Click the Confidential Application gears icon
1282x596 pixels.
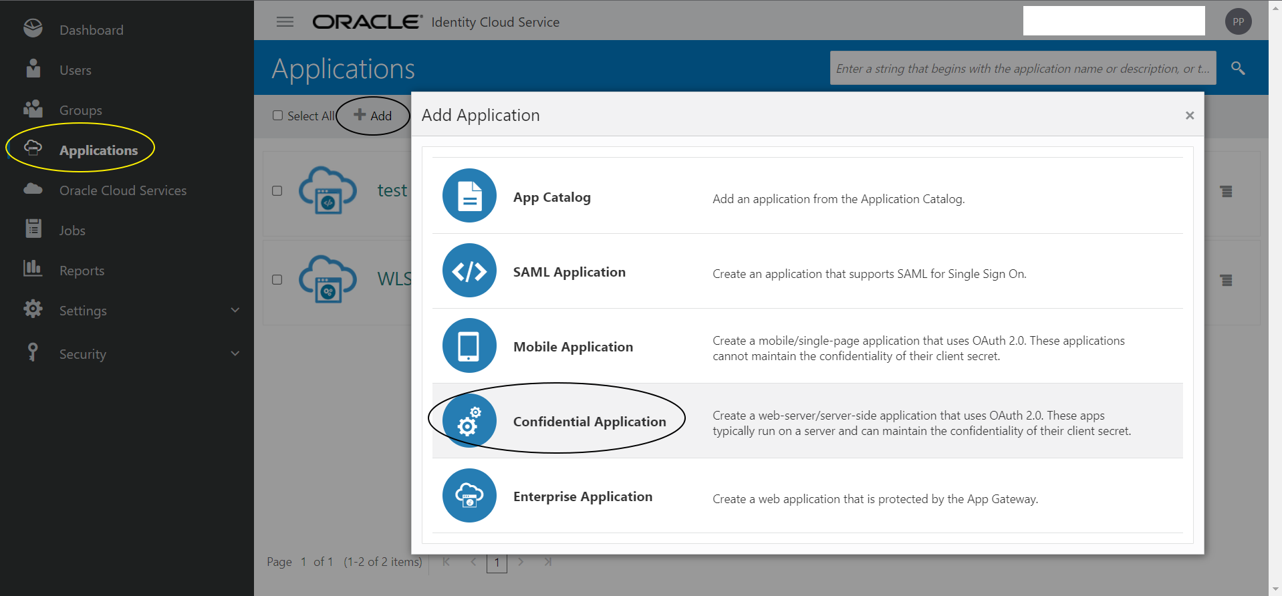[469, 420]
